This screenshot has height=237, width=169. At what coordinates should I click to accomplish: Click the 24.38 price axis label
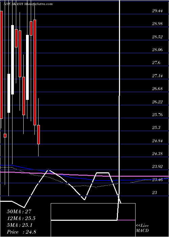coord(157,154)
